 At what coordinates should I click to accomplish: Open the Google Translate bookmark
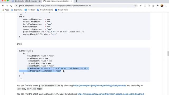pyautogui.click(x=45, y=10)
